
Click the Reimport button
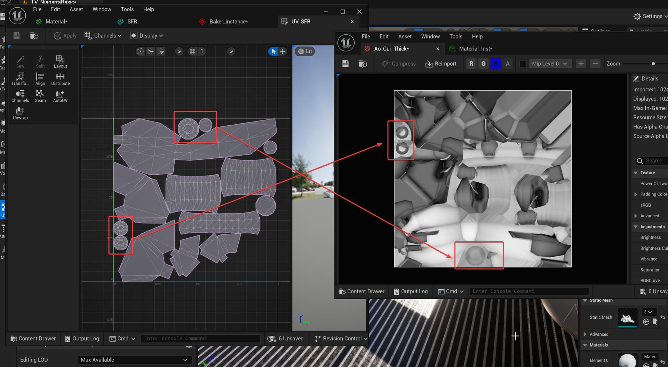coord(441,64)
